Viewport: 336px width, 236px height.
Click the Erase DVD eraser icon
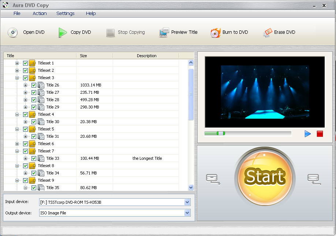pos(268,33)
